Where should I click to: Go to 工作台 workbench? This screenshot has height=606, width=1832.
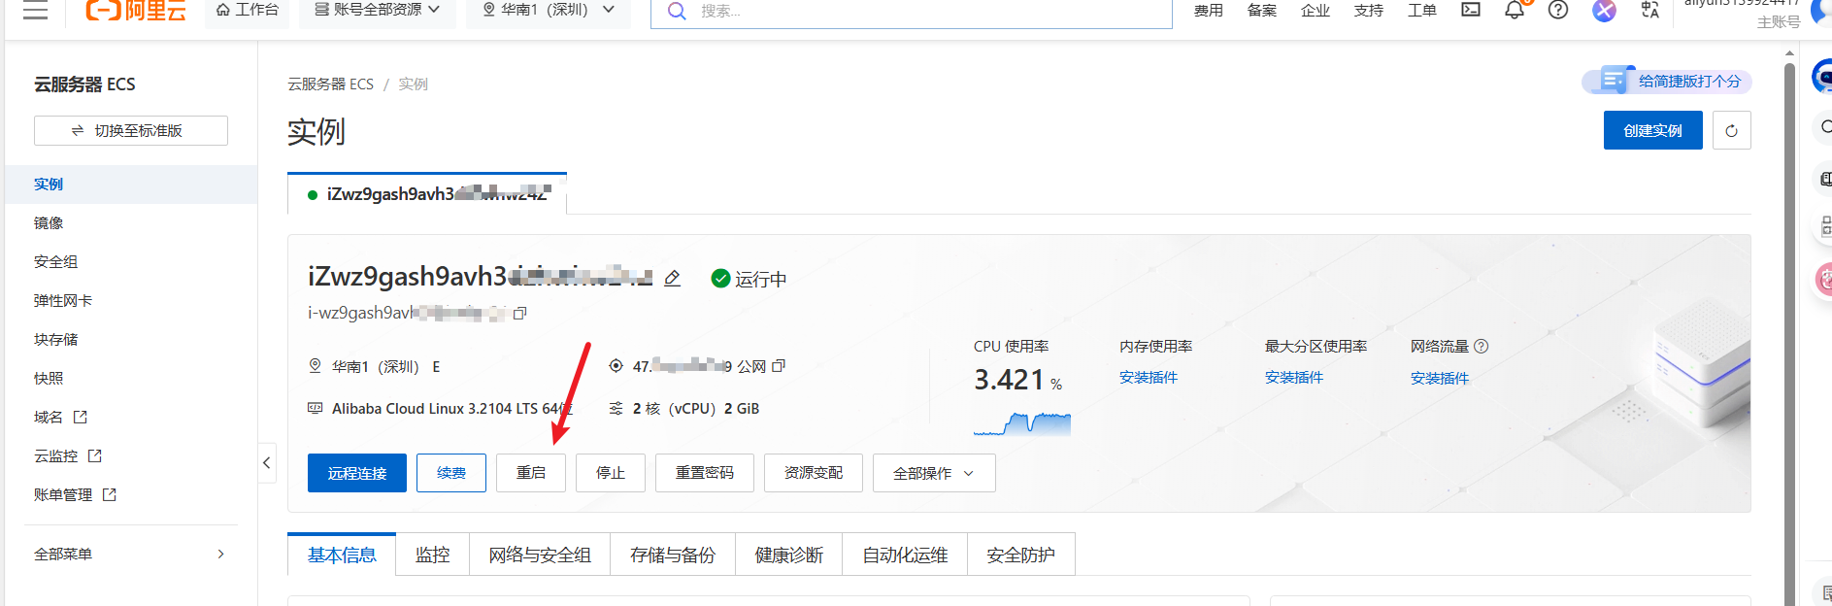click(248, 10)
